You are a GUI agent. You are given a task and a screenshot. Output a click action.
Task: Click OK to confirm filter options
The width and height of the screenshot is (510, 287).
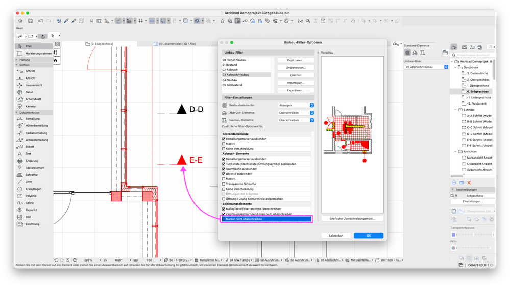[x=369, y=236]
